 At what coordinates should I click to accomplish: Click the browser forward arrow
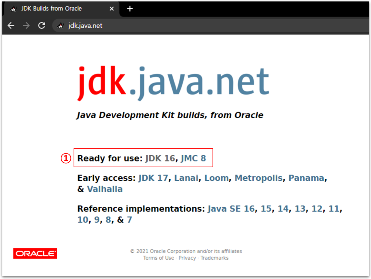[x=26, y=25]
